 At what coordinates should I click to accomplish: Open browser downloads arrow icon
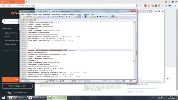tap(175, 6)
